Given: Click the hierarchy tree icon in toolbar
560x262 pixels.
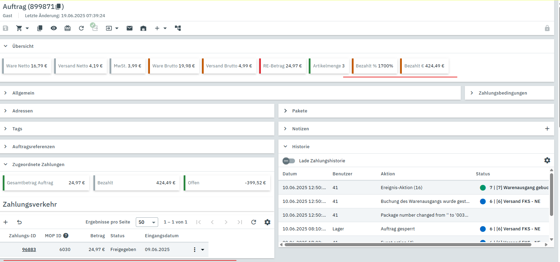Looking at the screenshot, I should pos(178,28).
